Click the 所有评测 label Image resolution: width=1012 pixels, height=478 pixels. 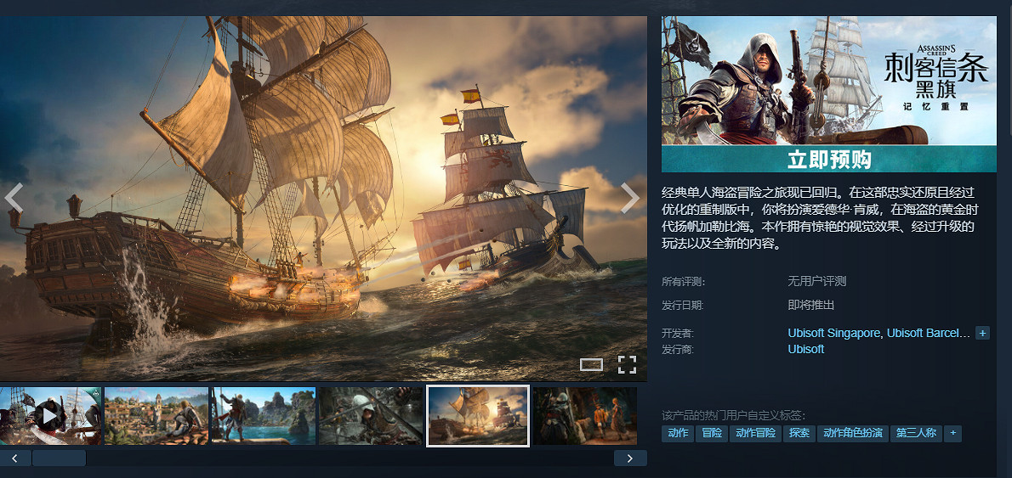683,282
